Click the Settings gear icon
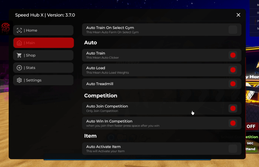Viewport: 259px width, 167px height. click(19, 80)
